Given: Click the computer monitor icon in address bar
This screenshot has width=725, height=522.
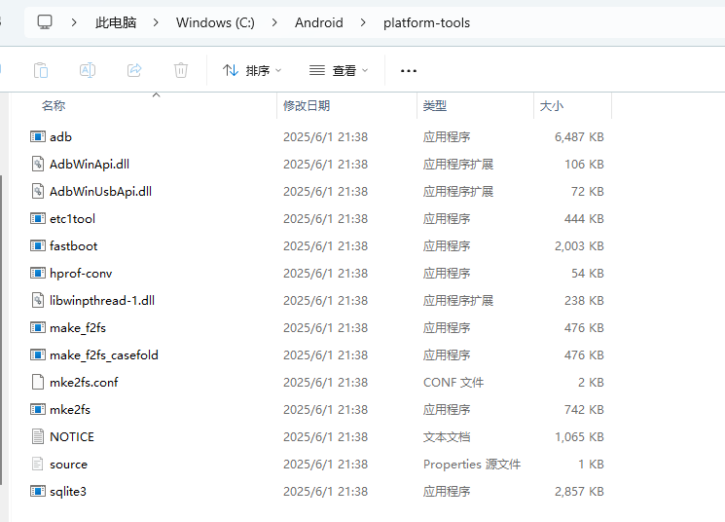Looking at the screenshot, I should pyautogui.click(x=45, y=22).
